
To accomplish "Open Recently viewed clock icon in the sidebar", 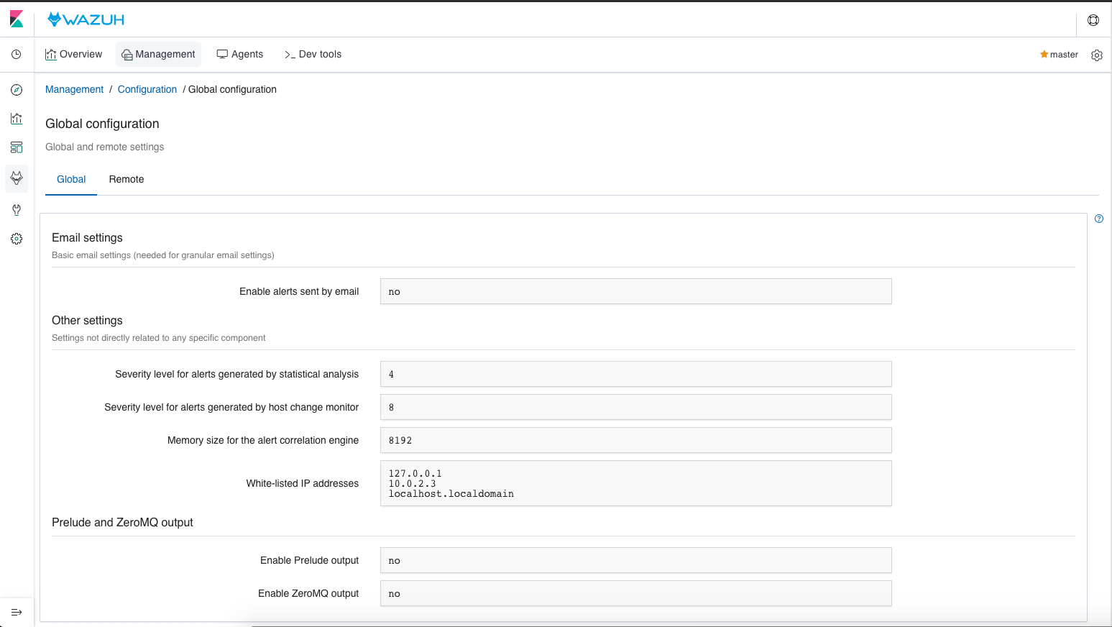I will [16, 54].
